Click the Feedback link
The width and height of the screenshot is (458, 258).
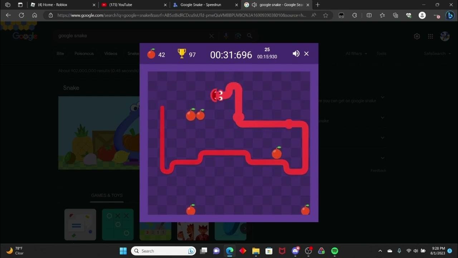pos(378,171)
